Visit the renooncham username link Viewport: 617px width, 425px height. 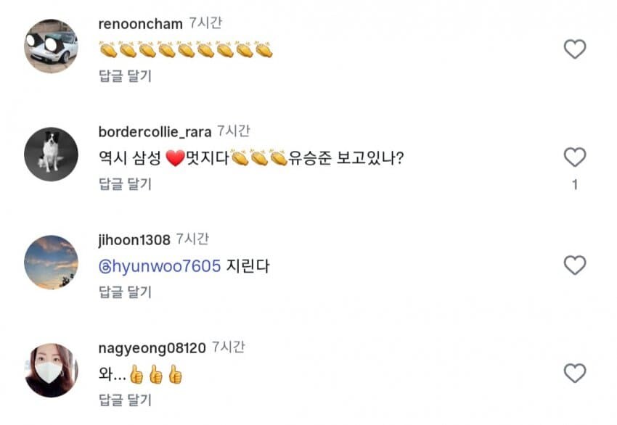coord(139,23)
